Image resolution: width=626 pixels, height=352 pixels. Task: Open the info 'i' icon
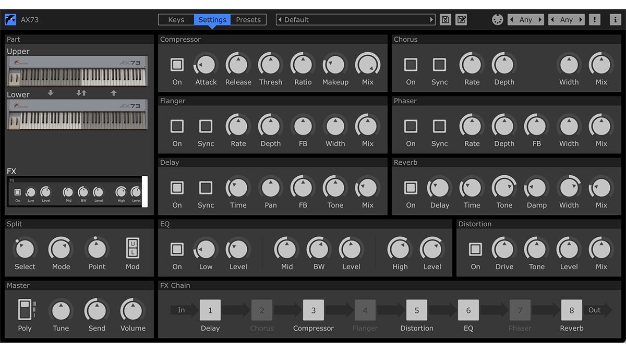615,20
